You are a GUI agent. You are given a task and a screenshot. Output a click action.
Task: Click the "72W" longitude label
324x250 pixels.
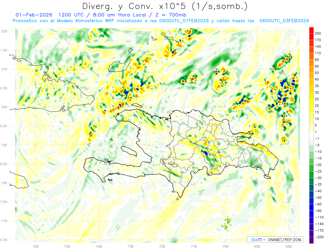coord(162,246)
